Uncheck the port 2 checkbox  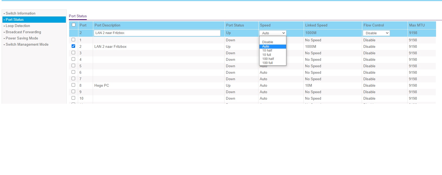click(x=73, y=46)
